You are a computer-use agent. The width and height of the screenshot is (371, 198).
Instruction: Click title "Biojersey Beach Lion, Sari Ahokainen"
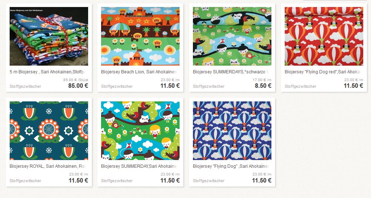[139, 72]
